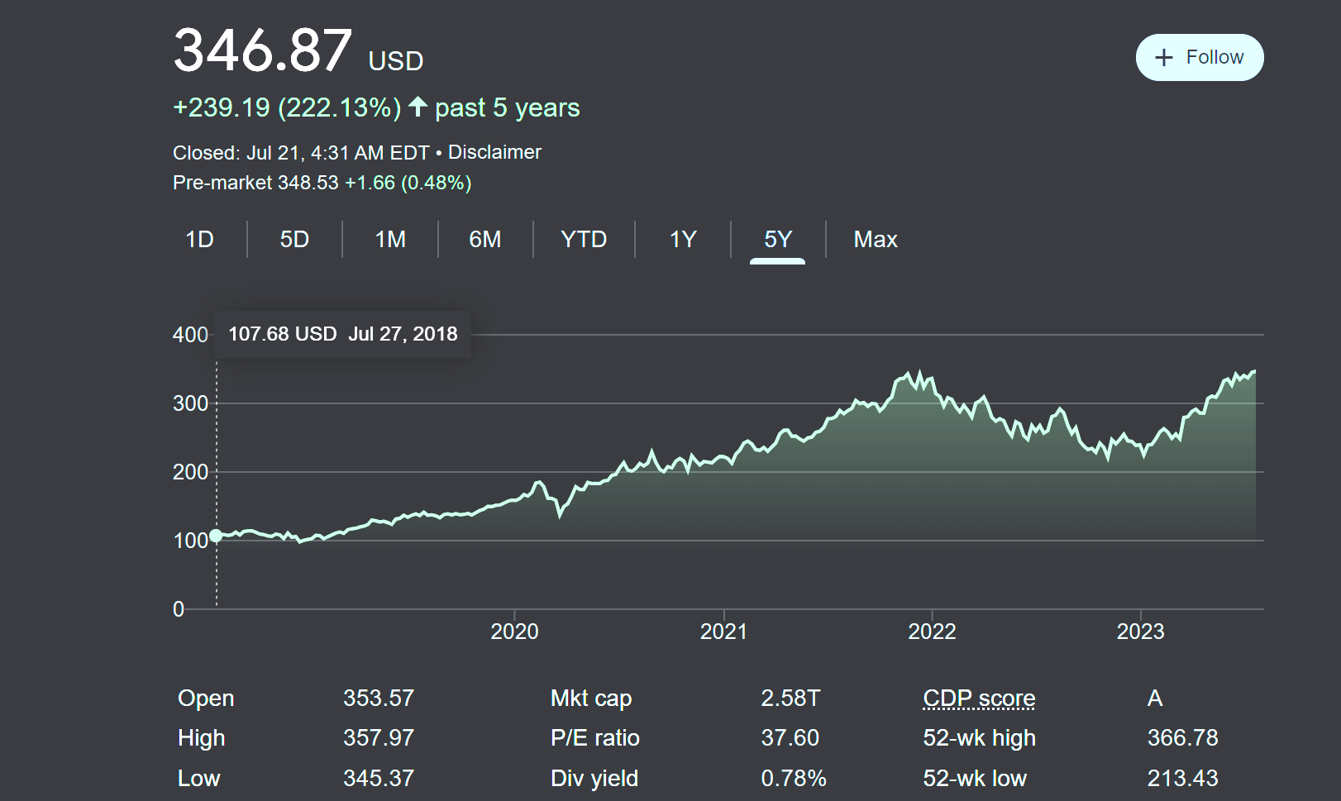
Task: Click the chart data point marker dot
Action: 216,536
